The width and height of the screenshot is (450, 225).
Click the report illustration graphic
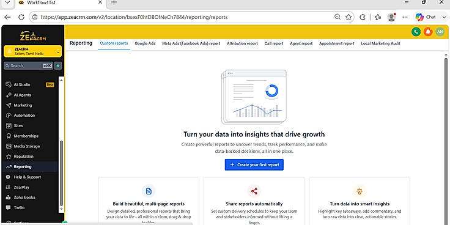pos(254,97)
